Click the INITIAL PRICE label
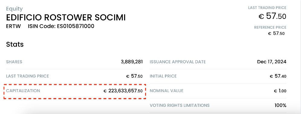The width and height of the screenshot is (301, 114). click(163, 76)
